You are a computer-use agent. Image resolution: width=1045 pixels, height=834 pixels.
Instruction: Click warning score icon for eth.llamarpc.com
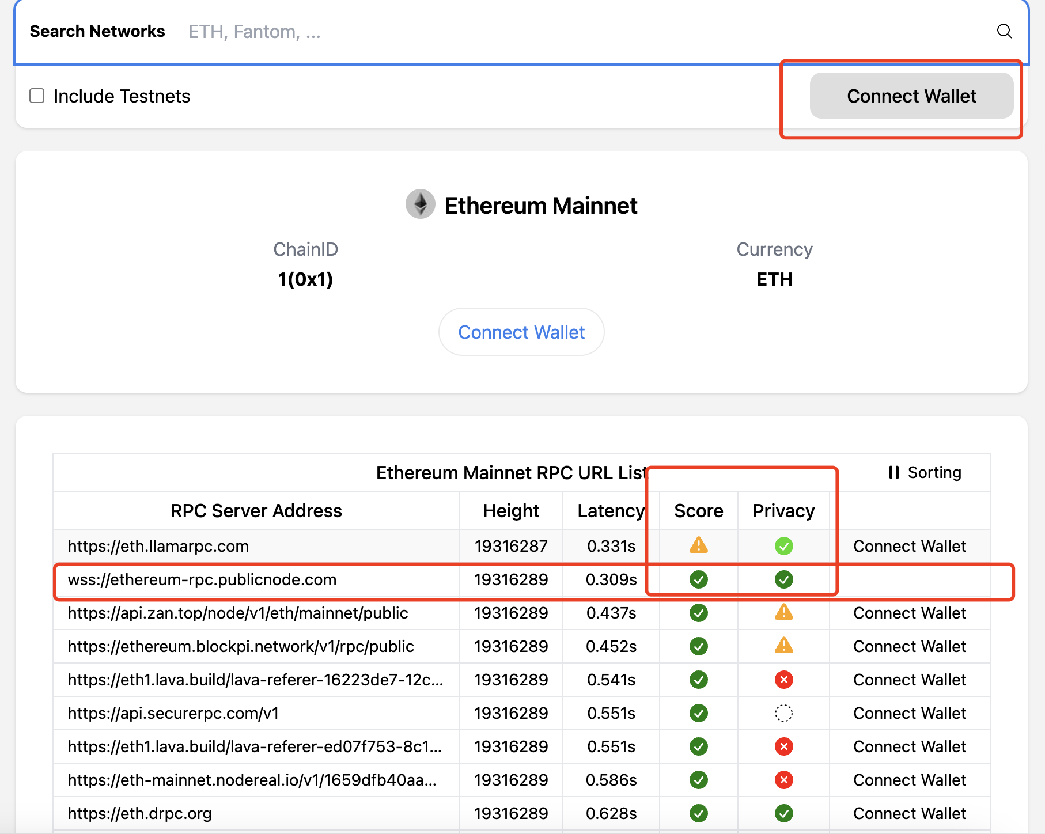(x=699, y=545)
